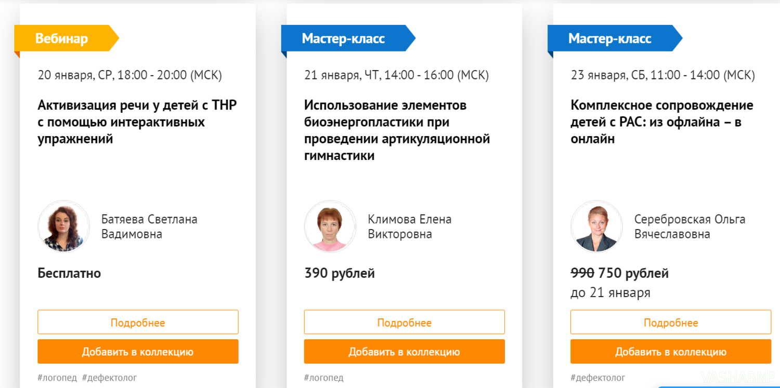Open Подробнее for the 750 рублей master class
Image resolution: width=780 pixels, height=388 pixels.
pyautogui.click(x=671, y=322)
